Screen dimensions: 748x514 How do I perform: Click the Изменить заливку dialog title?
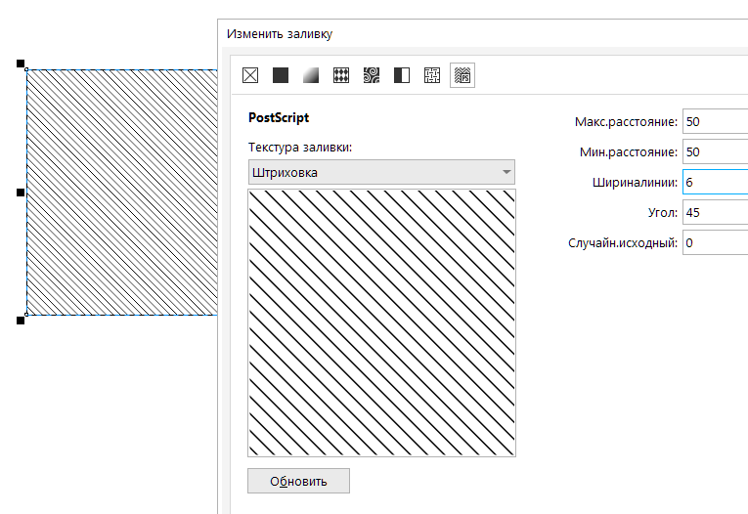tap(280, 34)
